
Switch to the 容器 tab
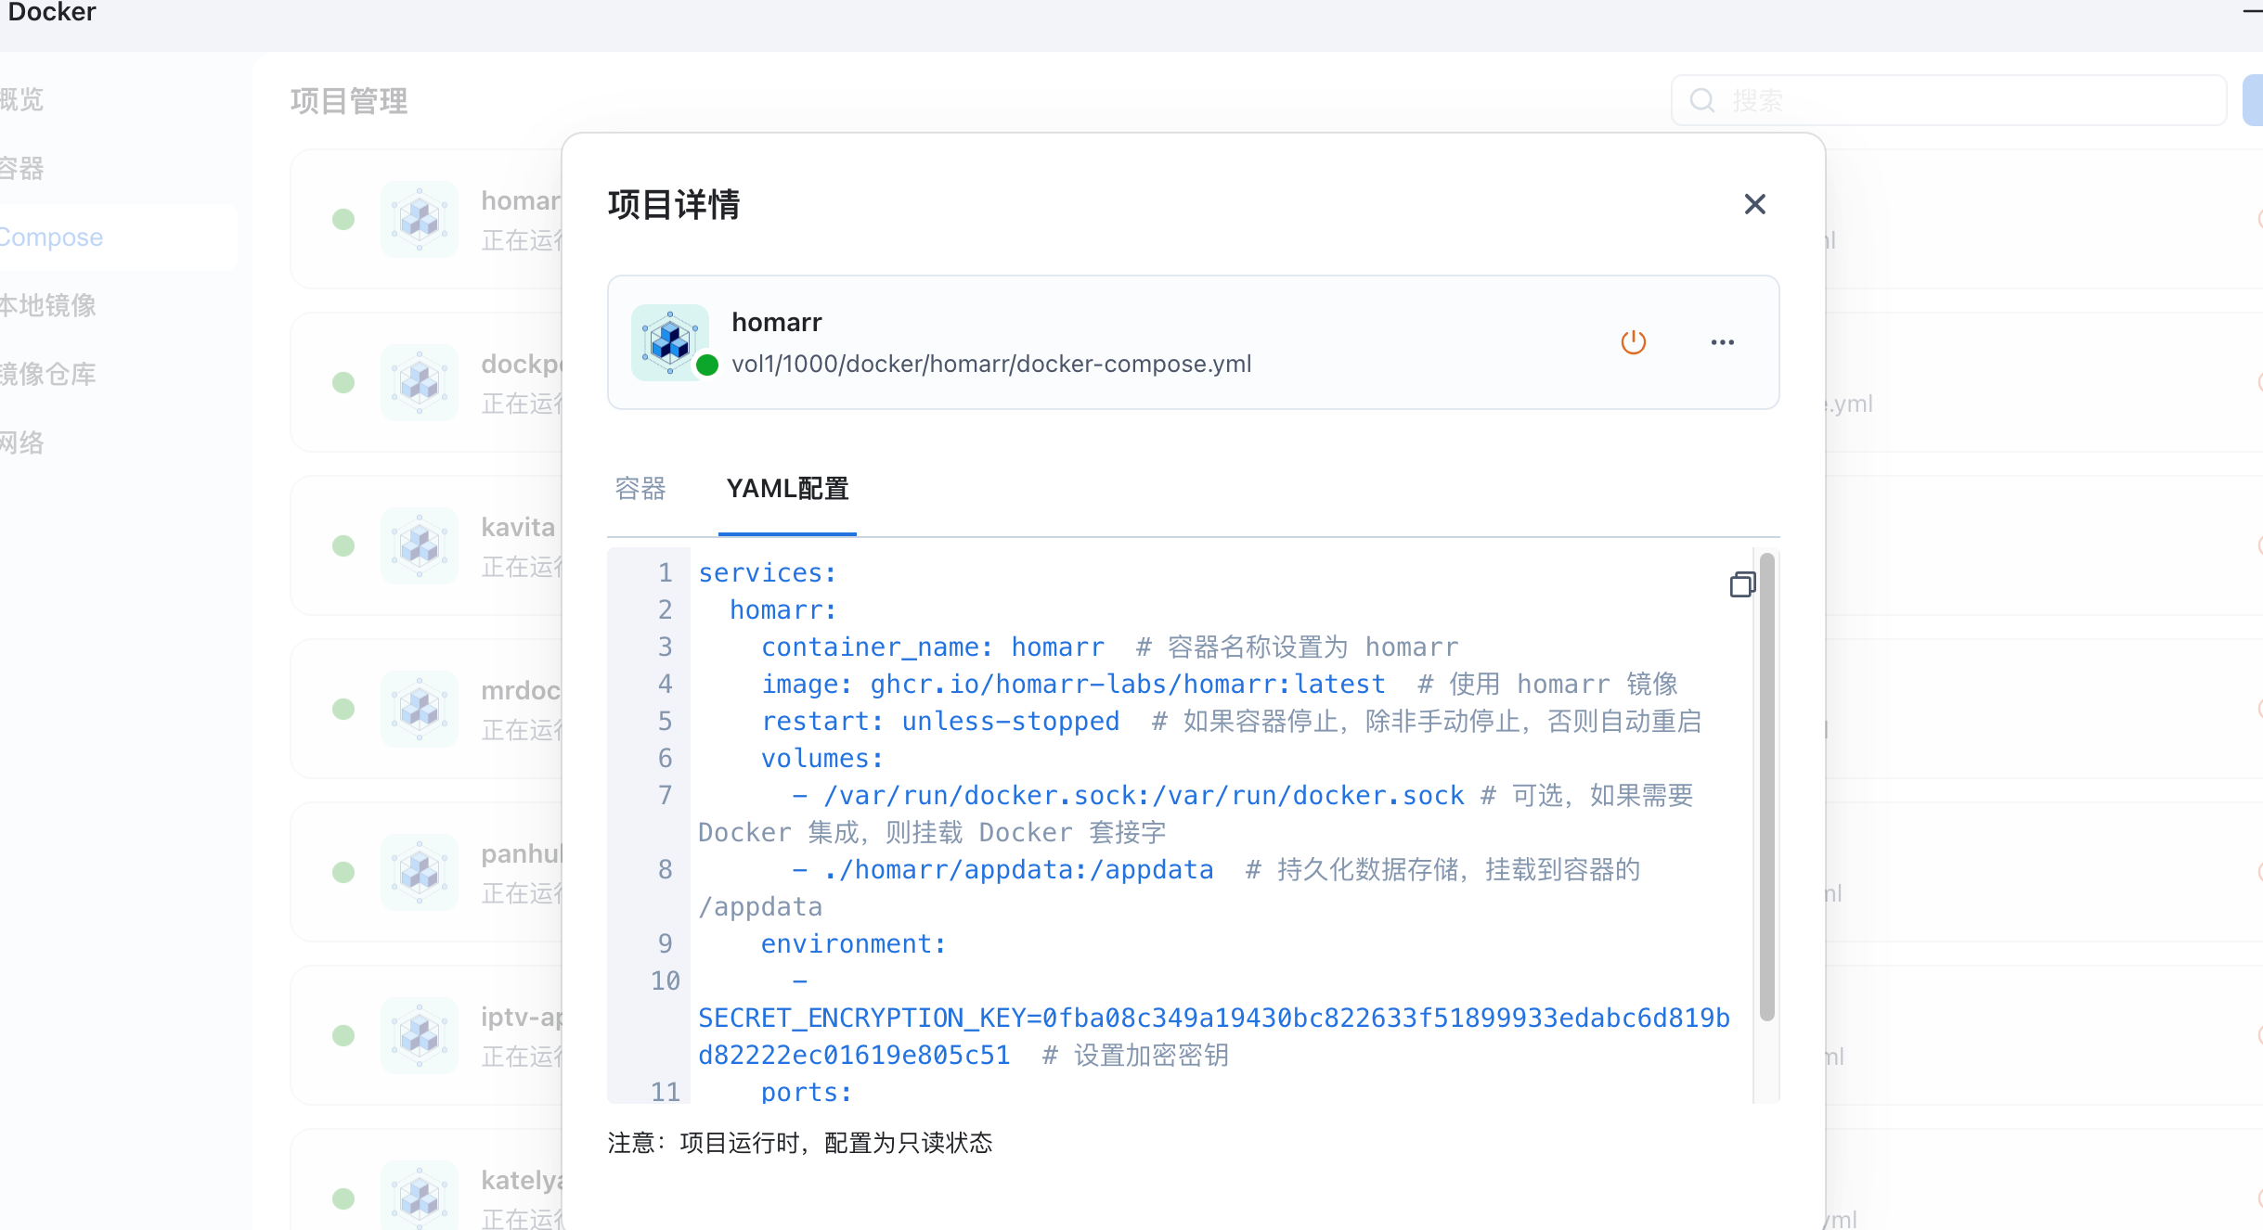pyautogui.click(x=639, y=489)
